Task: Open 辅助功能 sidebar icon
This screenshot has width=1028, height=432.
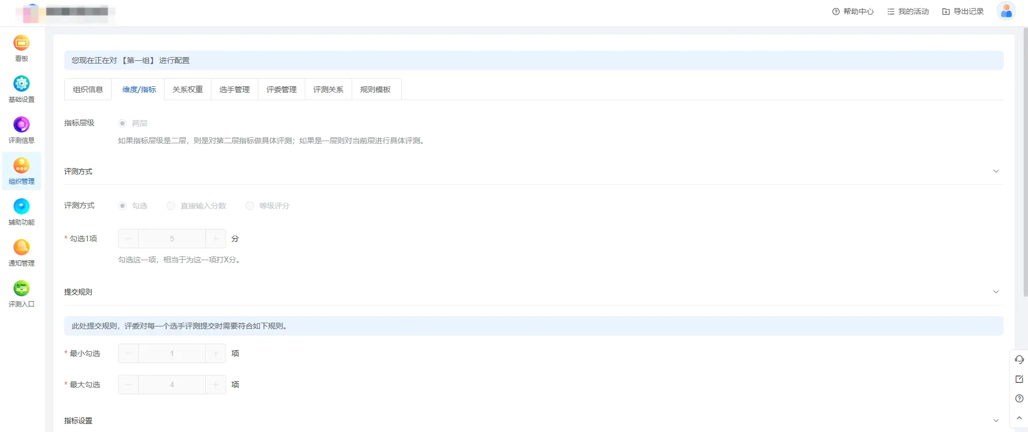Action: point(22,207)
